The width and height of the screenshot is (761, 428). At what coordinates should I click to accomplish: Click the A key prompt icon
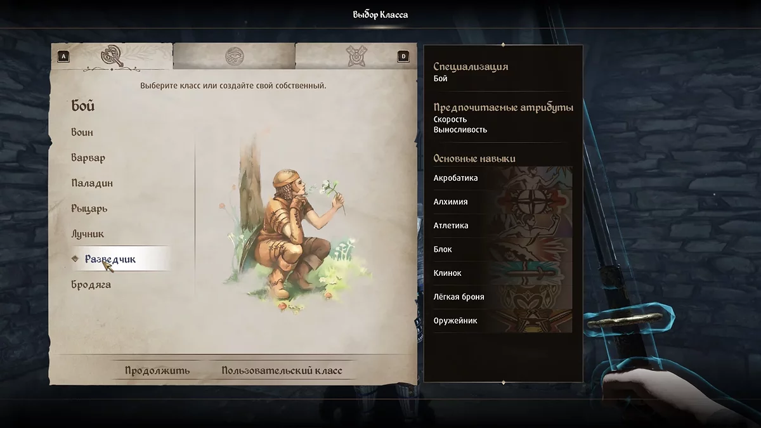(63, 56)
